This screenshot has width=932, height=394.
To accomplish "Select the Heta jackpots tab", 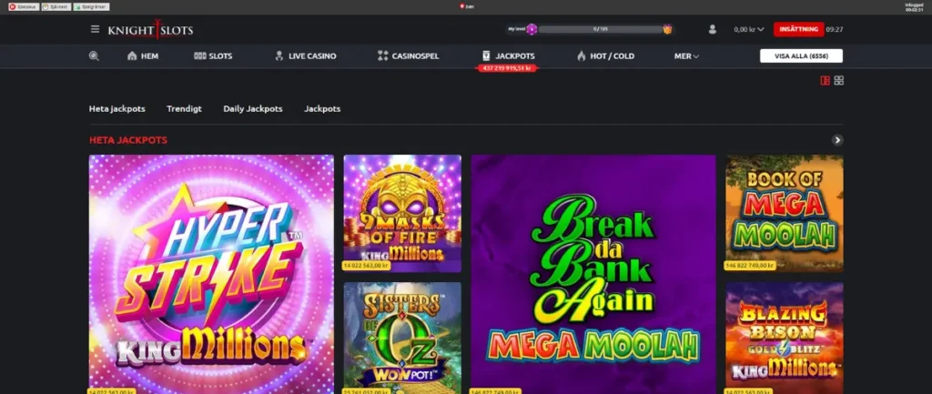I will point(117,109).
